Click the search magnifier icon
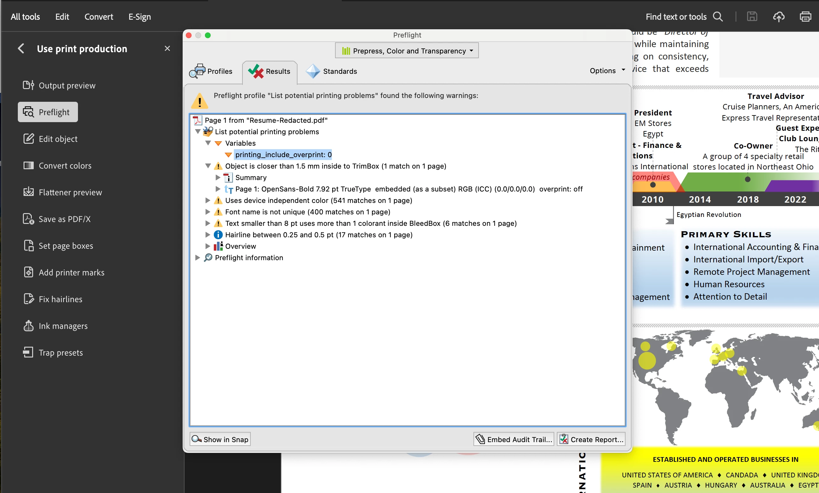This screenshot has width=819, height=493. [718, 17]
